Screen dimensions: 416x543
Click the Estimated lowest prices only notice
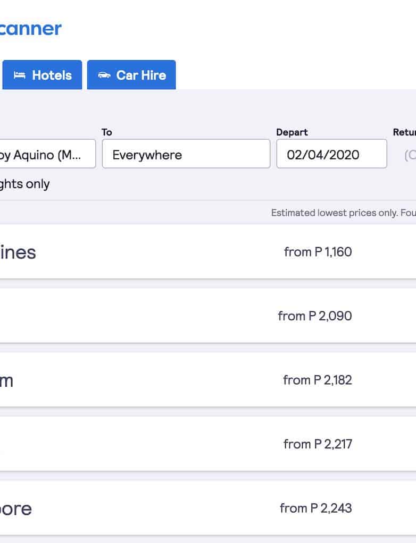coord(343,213)
